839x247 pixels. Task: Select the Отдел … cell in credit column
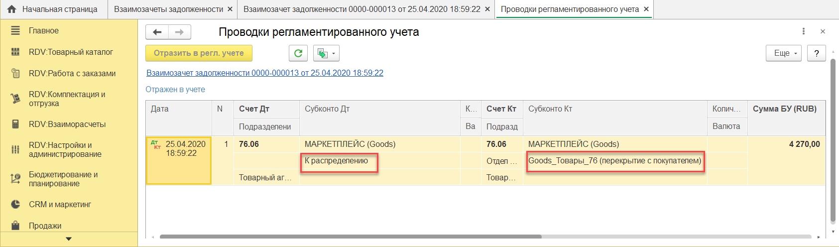tap(502, 161)
